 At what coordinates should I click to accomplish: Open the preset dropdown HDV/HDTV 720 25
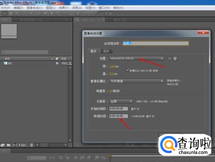[x=137, y=59]
